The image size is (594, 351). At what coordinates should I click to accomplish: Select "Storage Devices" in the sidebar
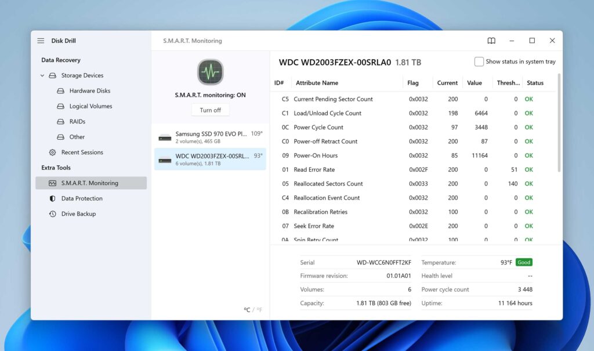(82, 75)
